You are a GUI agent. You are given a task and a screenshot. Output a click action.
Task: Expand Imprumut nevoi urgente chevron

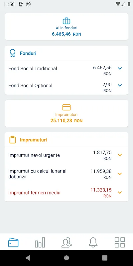point(120,155)
